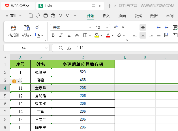This screenshot has height=131, width=178.
Task: Increase font size with A+ icon
Action: (x=116, y=27)
